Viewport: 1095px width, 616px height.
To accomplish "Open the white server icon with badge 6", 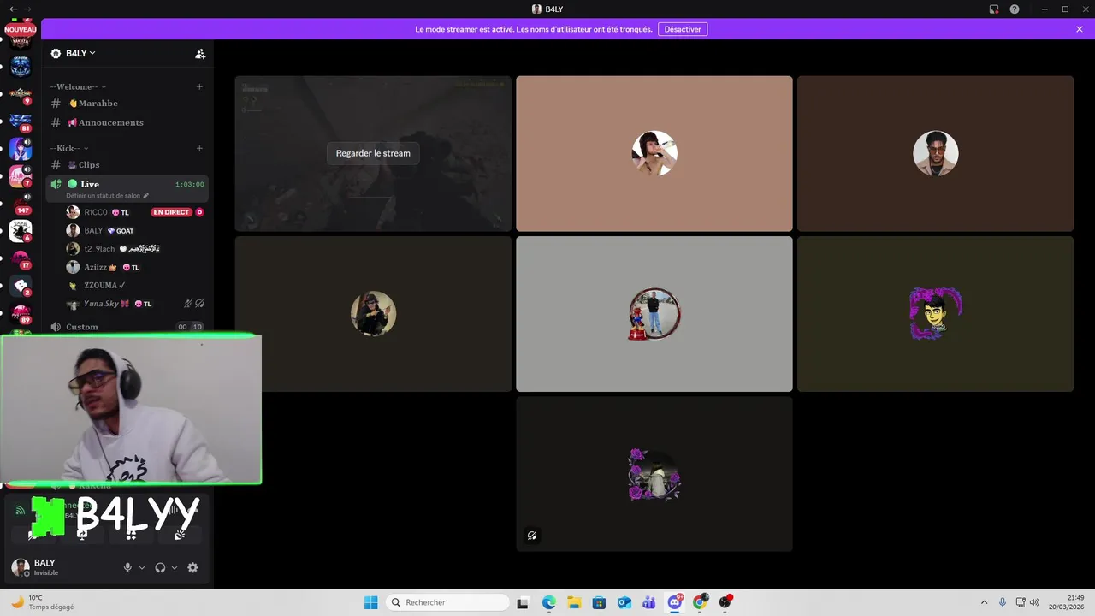I will pos(21,231).
